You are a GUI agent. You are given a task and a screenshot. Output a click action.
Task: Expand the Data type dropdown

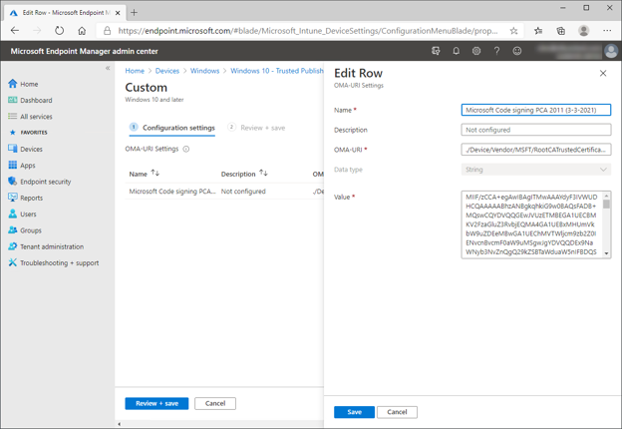[x=536, y=170]
